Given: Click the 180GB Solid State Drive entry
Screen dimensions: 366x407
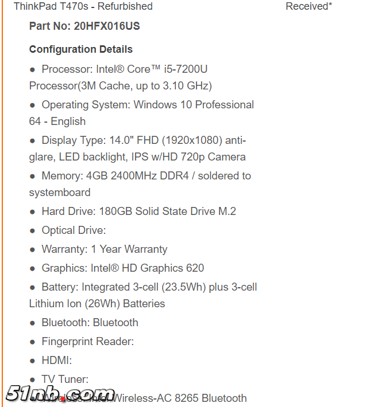Looking at the screenshot, I should point(138,211).
